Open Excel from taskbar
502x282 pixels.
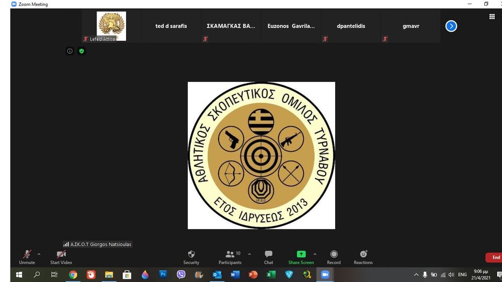click(x=271, y=275)
